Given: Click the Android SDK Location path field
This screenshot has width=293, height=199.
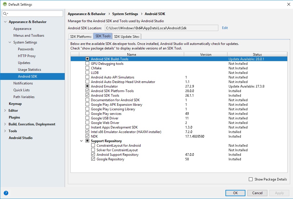Looking at the screenshot, I should 161,28.
